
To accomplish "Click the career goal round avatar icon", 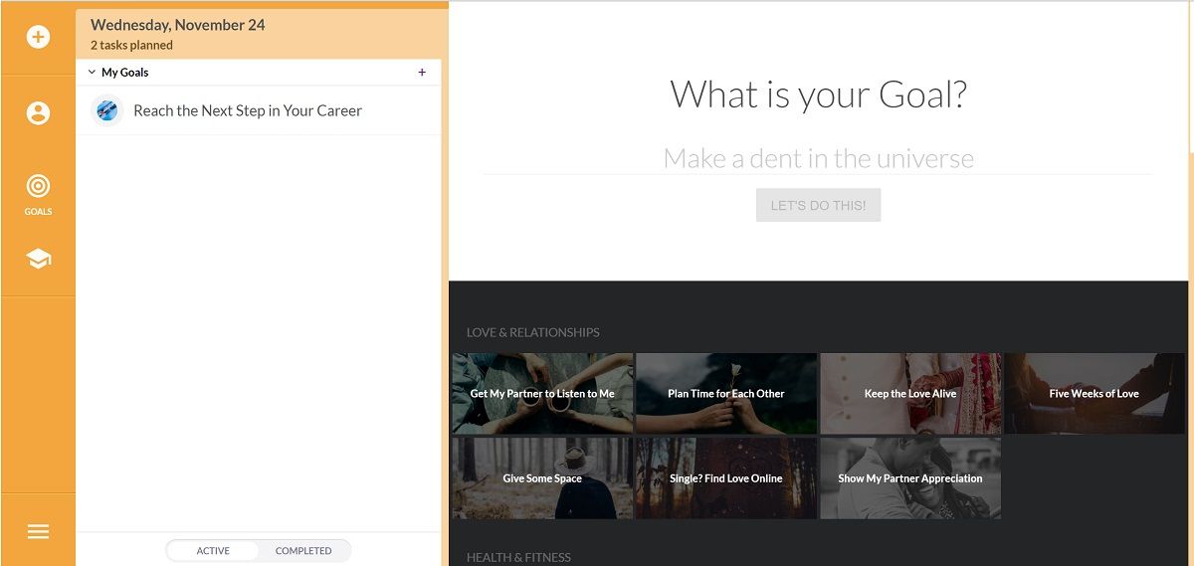I will (107, 110).
